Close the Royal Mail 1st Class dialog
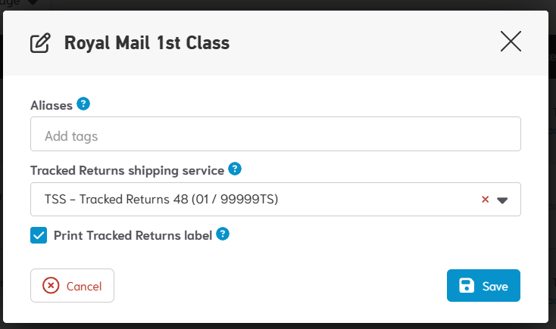The width and height of the screenshot is (556, 329). pyautogui.click(x=511, y=42)
